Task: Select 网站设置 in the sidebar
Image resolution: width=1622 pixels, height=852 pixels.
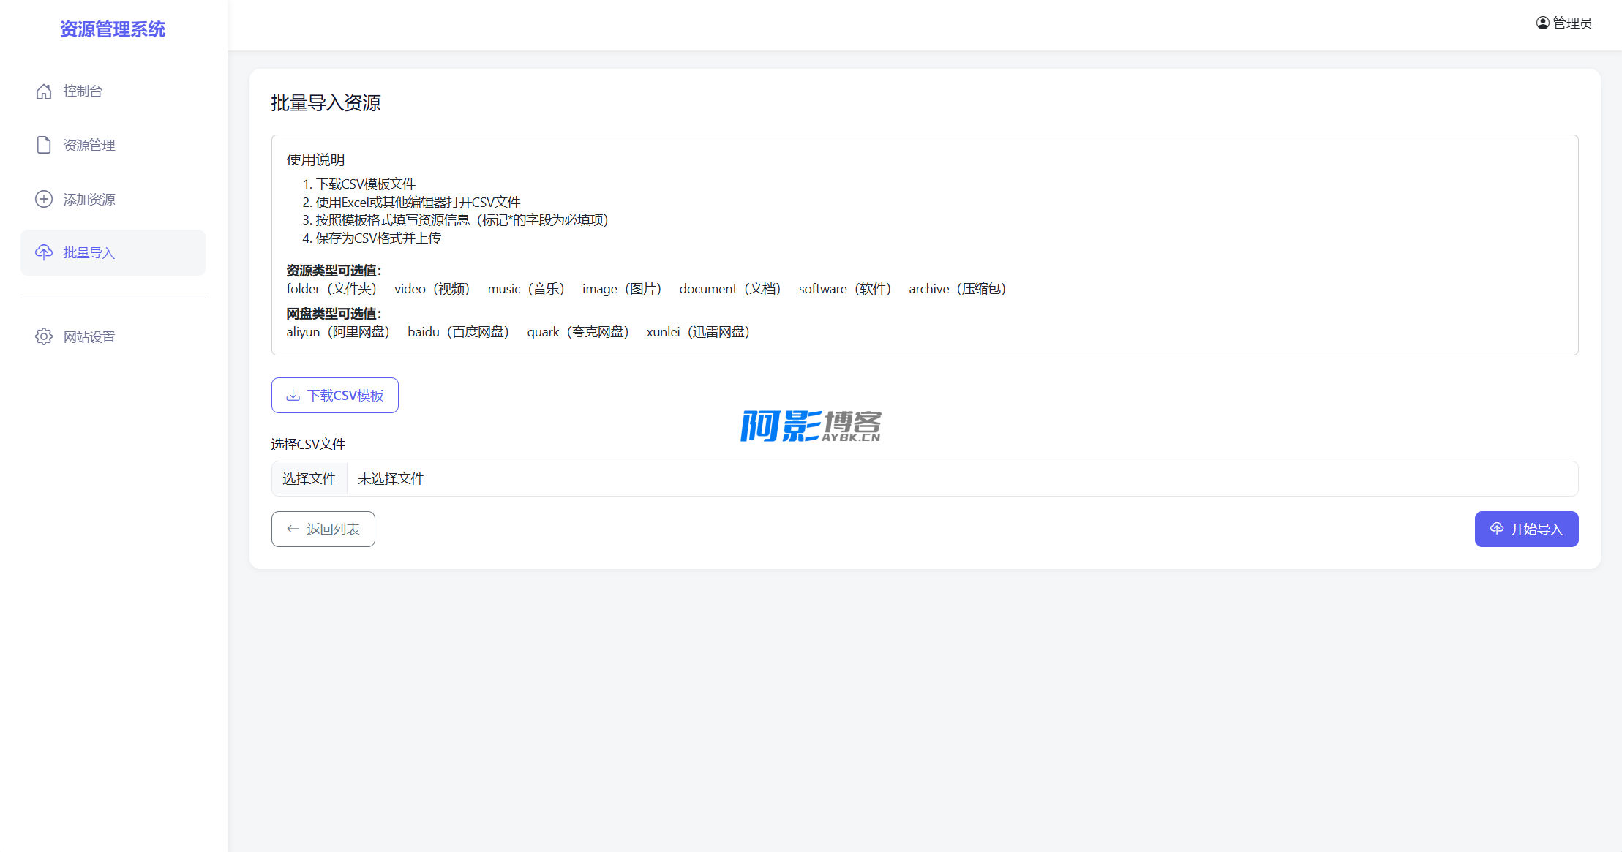Action: click(89, 336)
